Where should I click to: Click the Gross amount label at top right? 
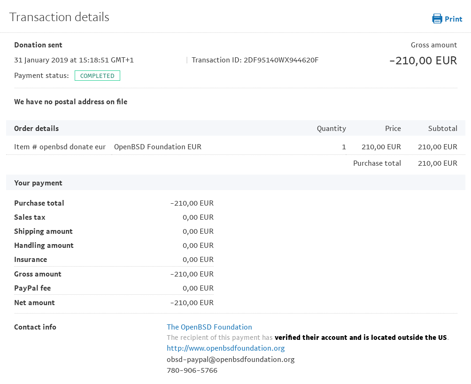tap(434, 45)
